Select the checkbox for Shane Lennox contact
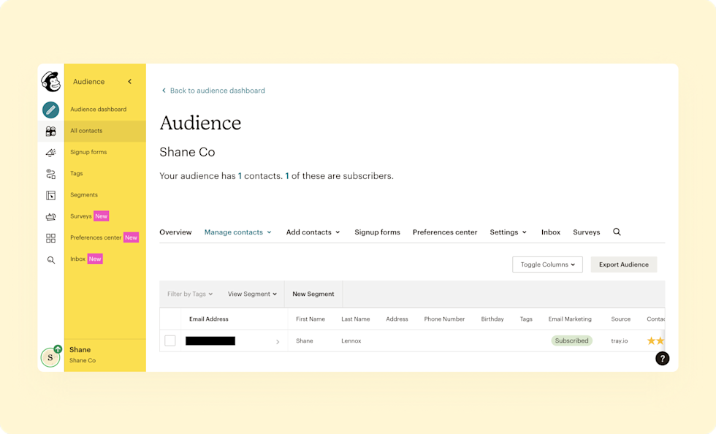This screenshot has height=434, width=716. [x=170, y=340]
